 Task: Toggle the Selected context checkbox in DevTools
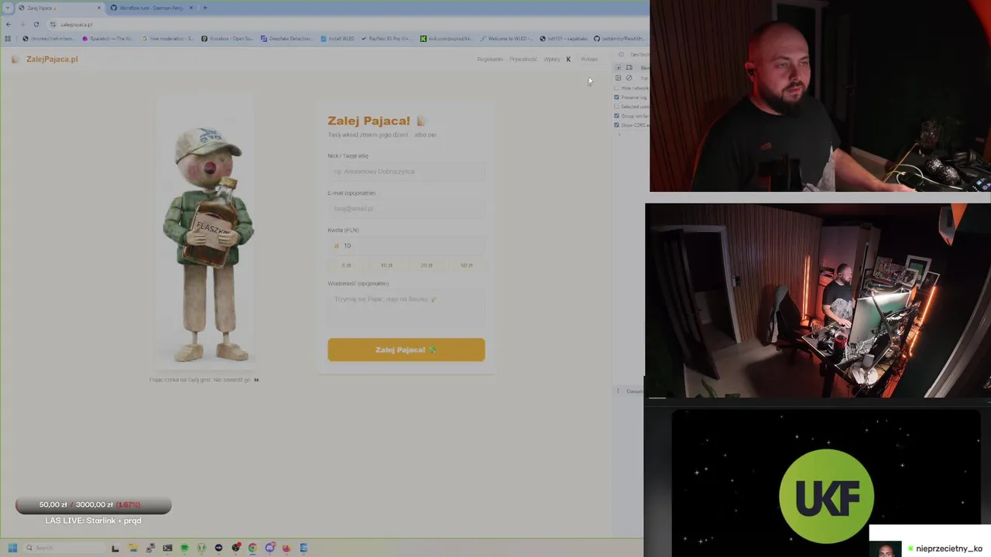pyautogui.click(x=617, y=107)
